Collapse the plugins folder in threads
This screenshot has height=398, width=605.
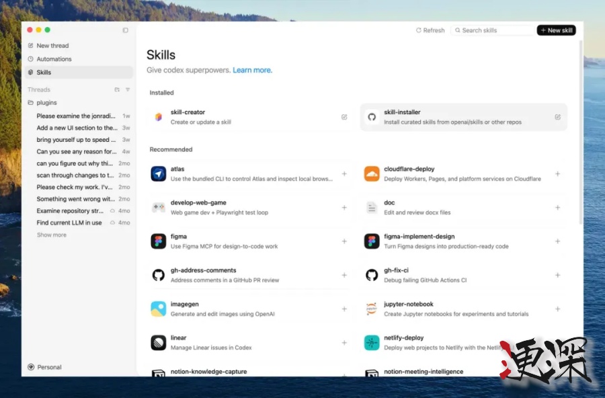[46, 103]
